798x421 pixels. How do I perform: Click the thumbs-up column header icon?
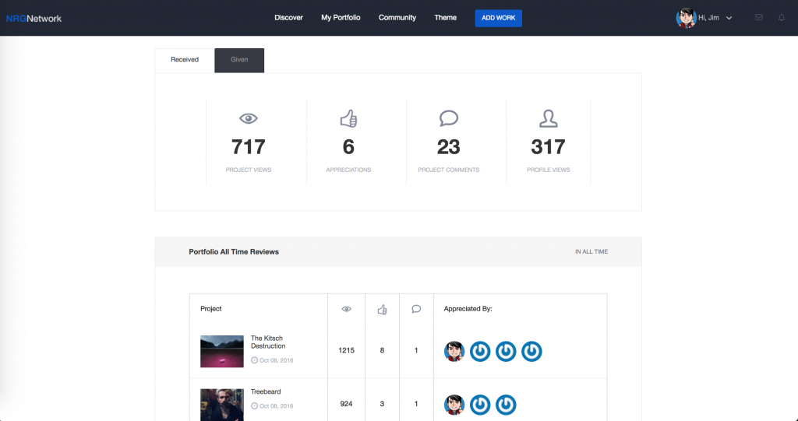[382, 309]
